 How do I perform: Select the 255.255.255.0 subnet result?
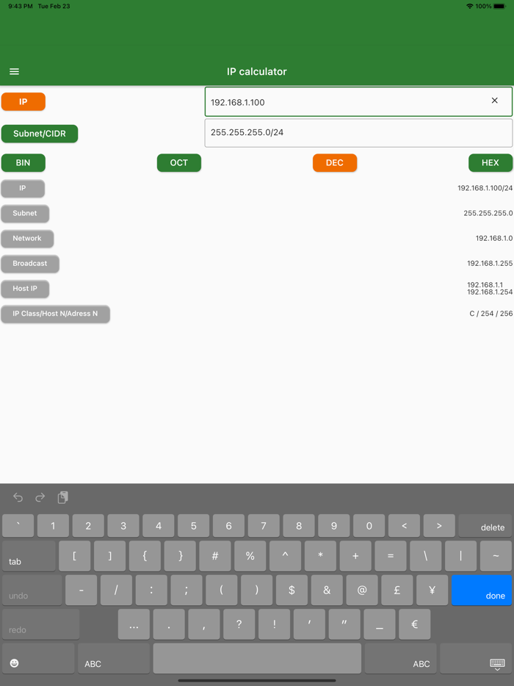488,214
